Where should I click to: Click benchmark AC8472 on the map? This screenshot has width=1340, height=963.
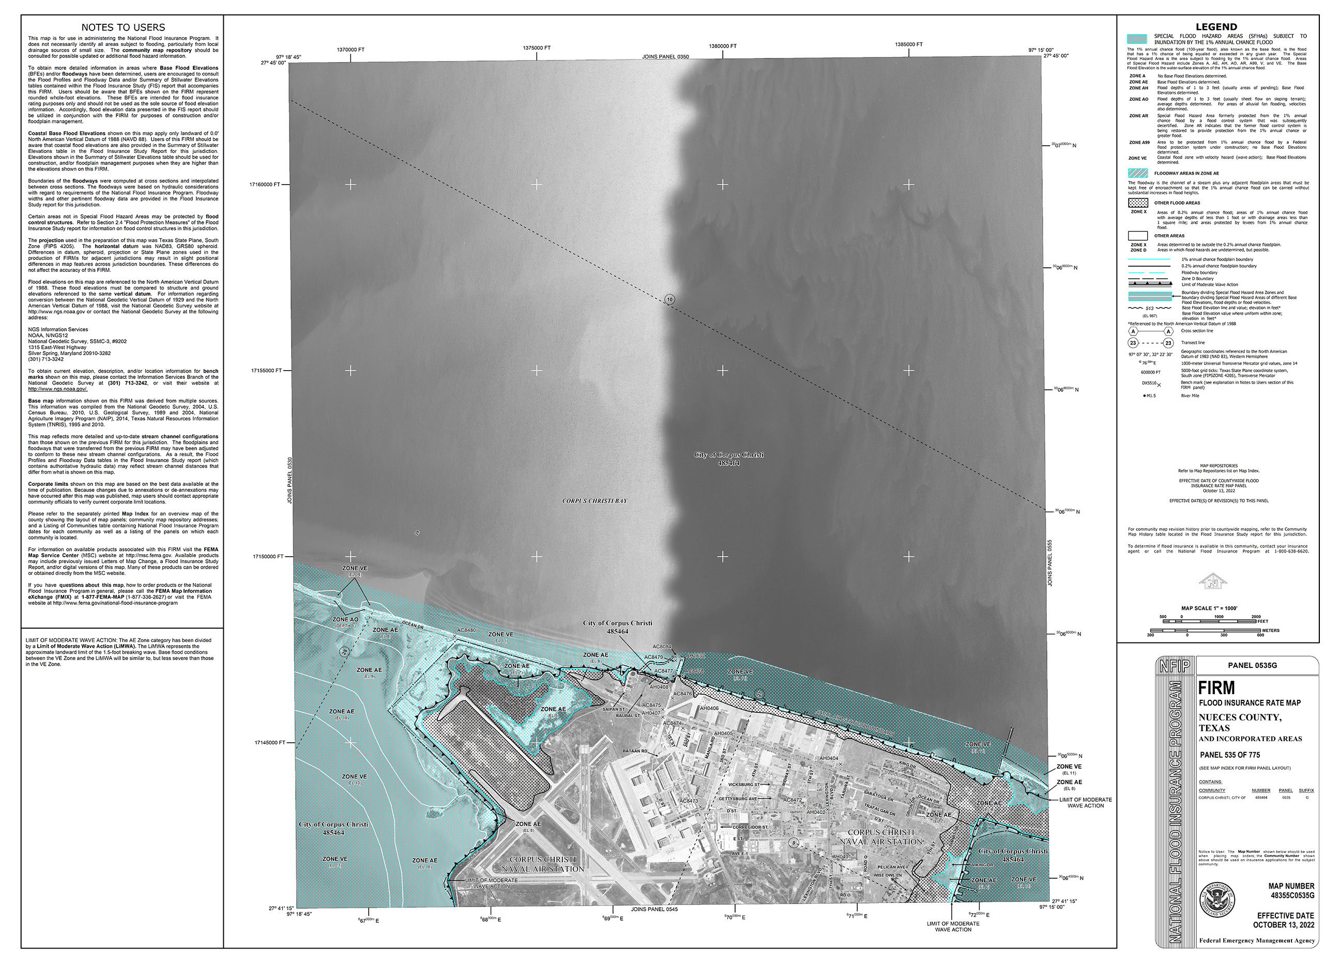click(793, 800)
